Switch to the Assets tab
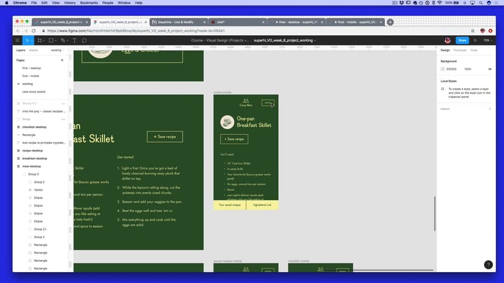504x283 pixels. tap(33, 50)
